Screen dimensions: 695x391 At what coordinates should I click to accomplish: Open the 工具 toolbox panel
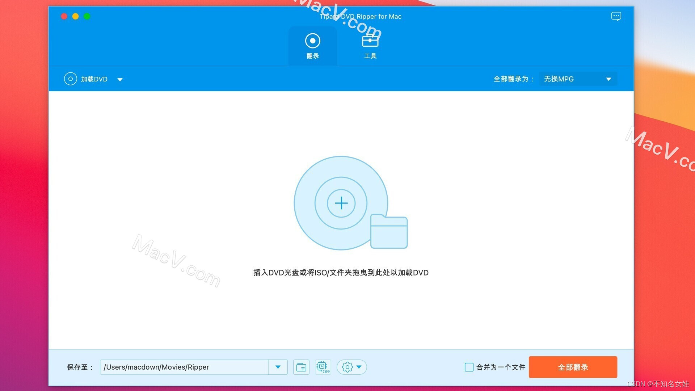370,45
